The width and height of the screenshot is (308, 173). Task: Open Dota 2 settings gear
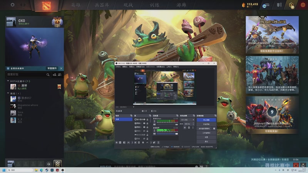[12, 5]
